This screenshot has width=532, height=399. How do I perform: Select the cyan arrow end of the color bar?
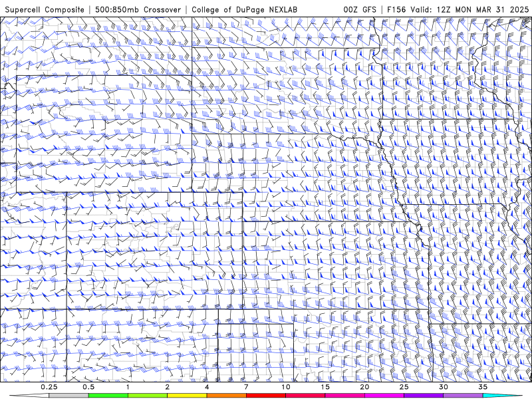(x=503, y=396)
